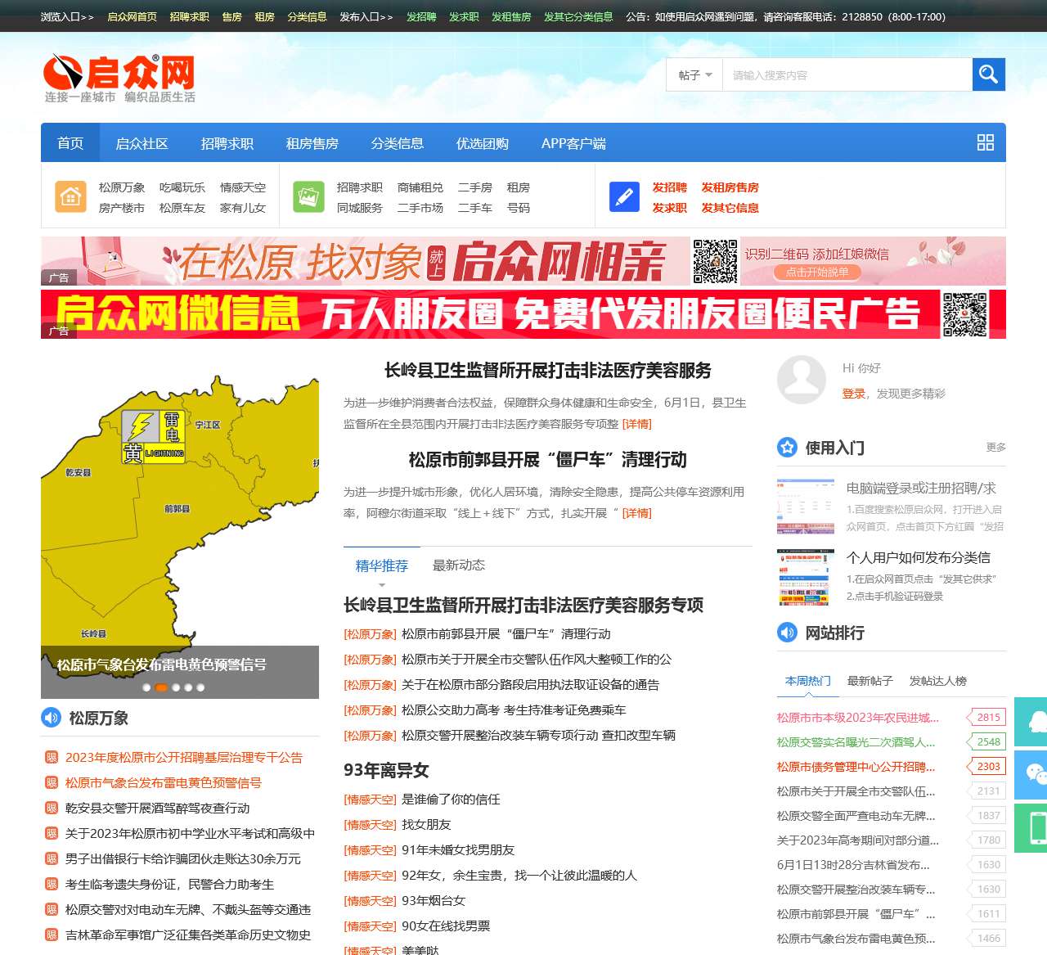Click the QR code in the matchmaking banner
The height and width of the screenshot is (955, 1047).
[x=715, y=261]
